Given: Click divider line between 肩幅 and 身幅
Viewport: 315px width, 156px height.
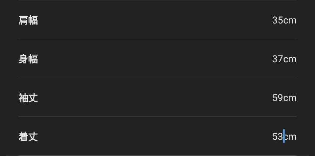Looking at the screenshot, I should click(157, 39).
